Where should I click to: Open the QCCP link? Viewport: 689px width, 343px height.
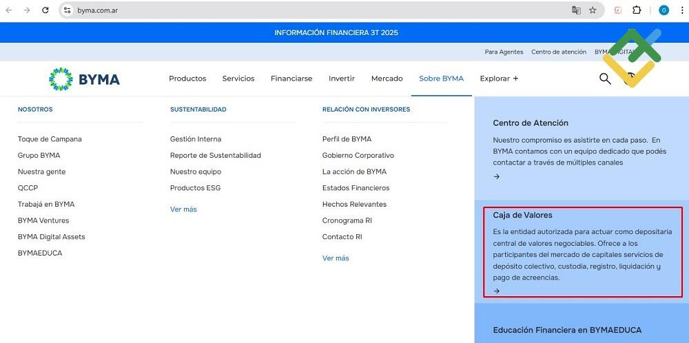point(28,188)
